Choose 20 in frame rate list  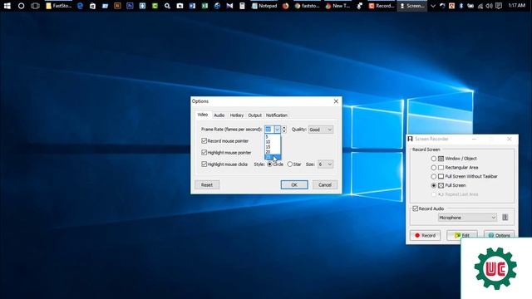point(273,152)
